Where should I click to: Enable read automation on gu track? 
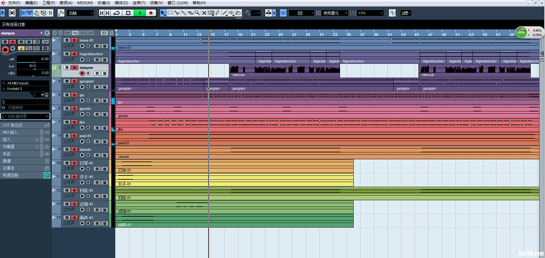coord(97,101)
